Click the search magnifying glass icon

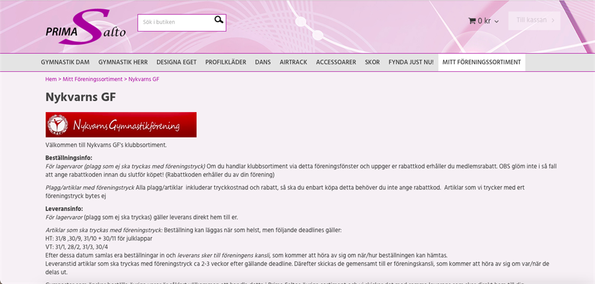click(x=218, y=20)
